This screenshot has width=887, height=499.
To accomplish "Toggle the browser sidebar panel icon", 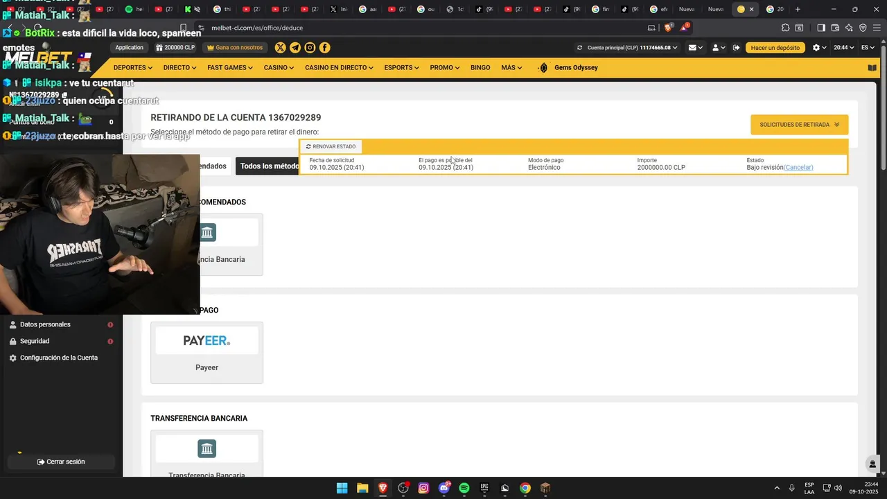I will [821, 28].
